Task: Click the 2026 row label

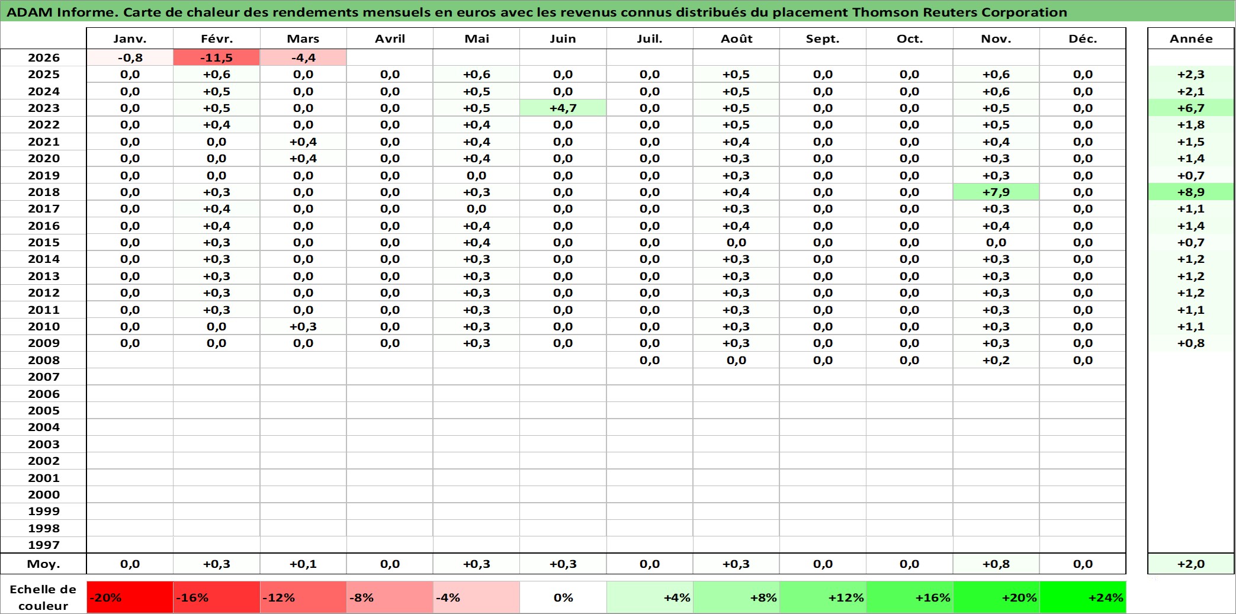Action: point(44,57)
